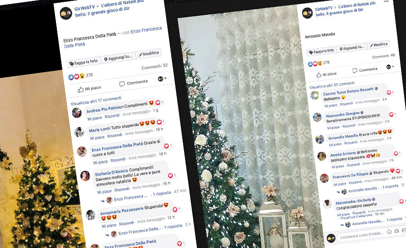Open comment-as identity dropdown on right post

pos(390,67)
